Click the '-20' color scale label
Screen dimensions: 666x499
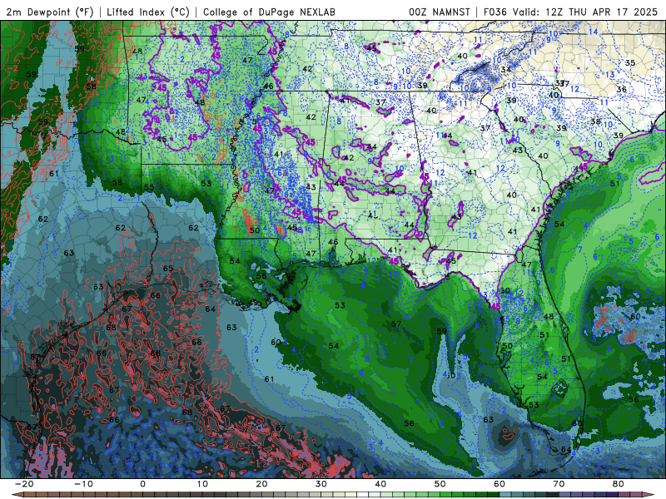[x=24, y=484]
